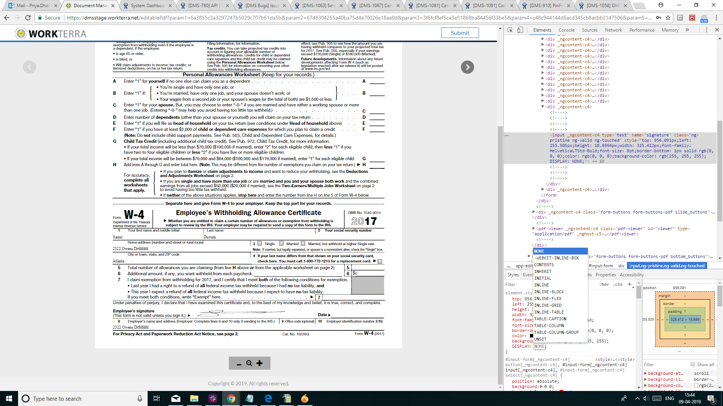The image size is (723, 406).
Task: Switch to the Console tab in DevTools
Action: (566, 30)
